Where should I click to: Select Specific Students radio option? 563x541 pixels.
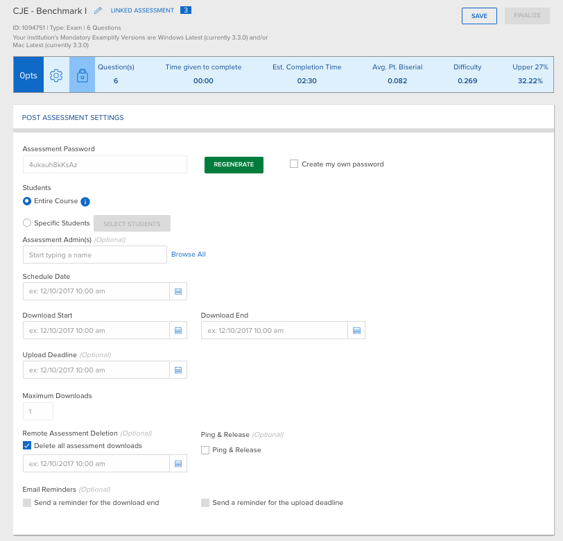coord(27,223)
